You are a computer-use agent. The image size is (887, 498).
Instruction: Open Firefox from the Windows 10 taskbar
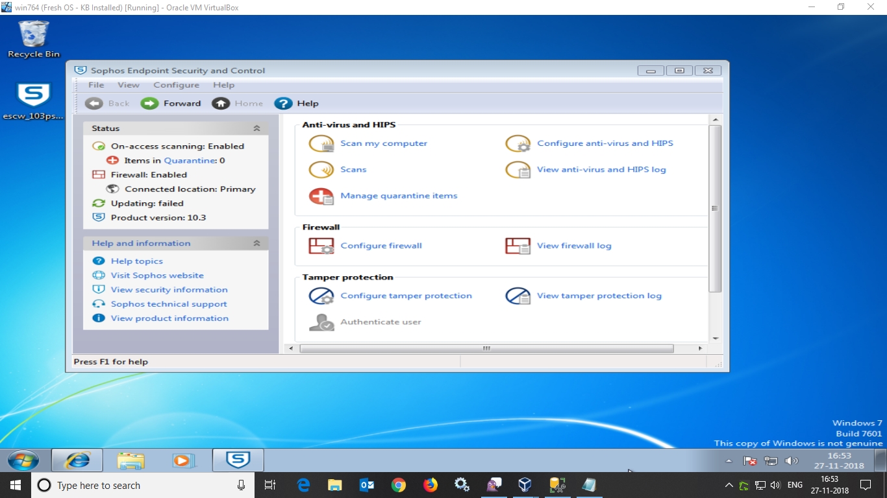(430, 485)
